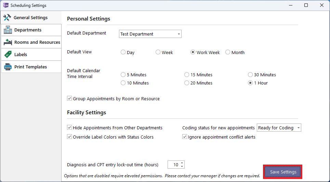The height and width of the screenshot is (182, 330).
Task: Open the General Settings tab
Action: click(x=31, y=17)
